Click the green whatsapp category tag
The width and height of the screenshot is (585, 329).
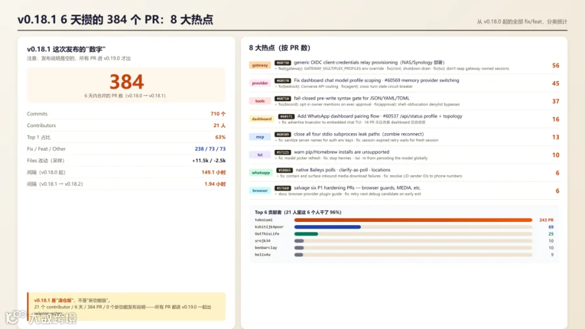(261, 173)
